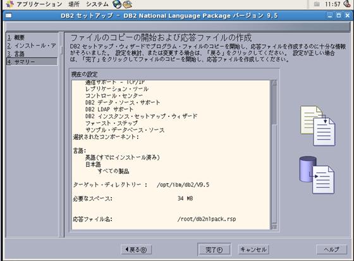Launch the mail application icon in panel
Viewport: 354px width, 261px height.
tap(127, 4)
